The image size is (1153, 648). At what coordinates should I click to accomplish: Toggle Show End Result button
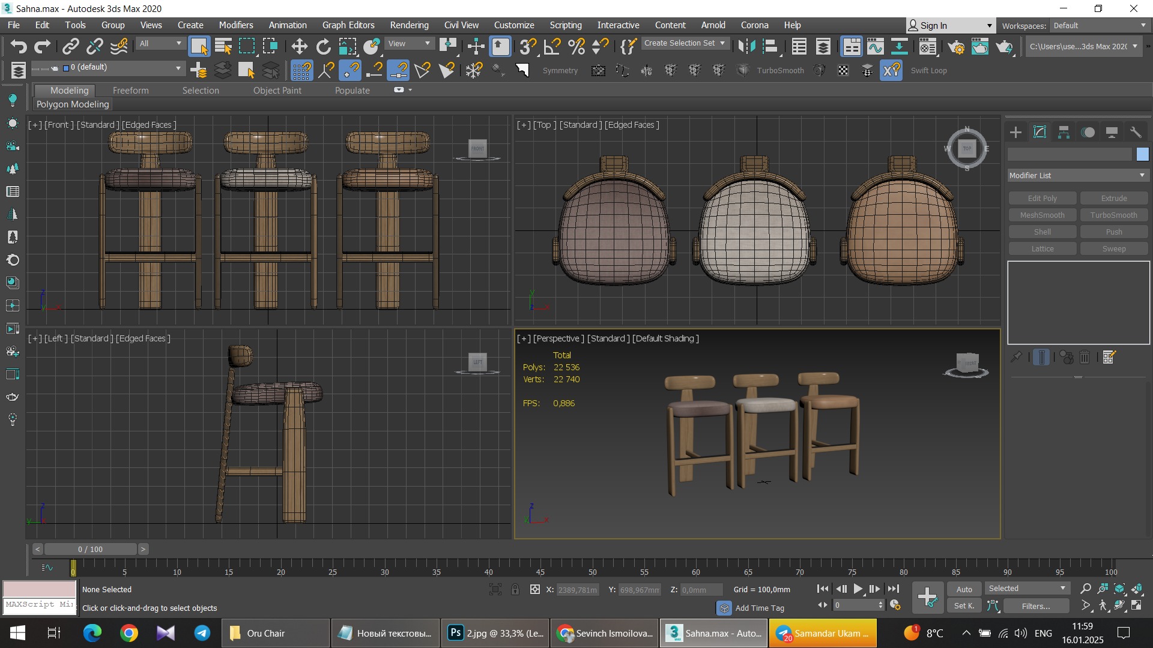(x=1041, y=358)
